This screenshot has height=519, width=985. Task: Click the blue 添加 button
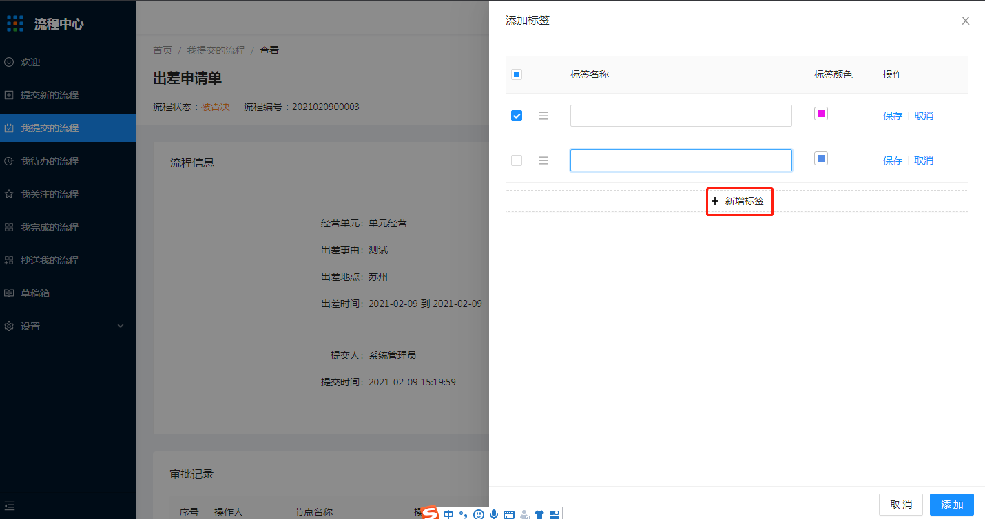(x=952, y=505)
